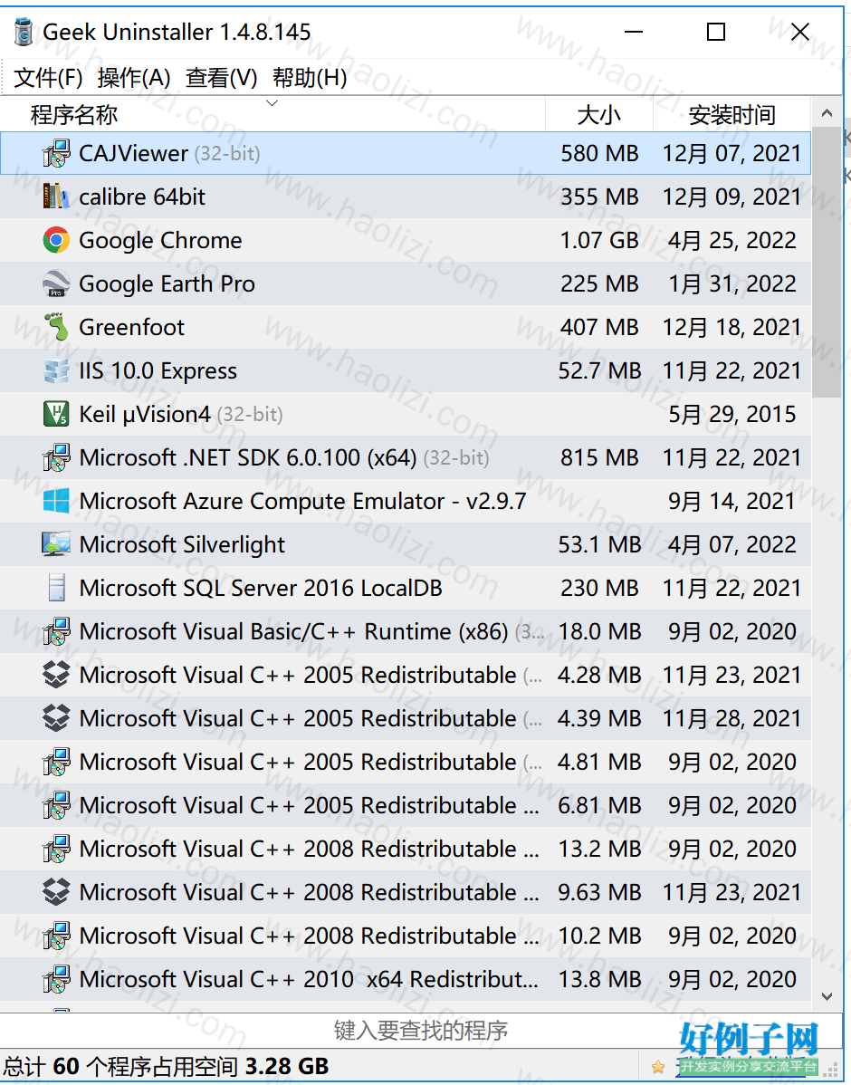This screenshot has width=851, height=1085.
Task: Select Microsoft Visual Basic/C++ Runtime (x86) entry
Action: pos(311,632)
